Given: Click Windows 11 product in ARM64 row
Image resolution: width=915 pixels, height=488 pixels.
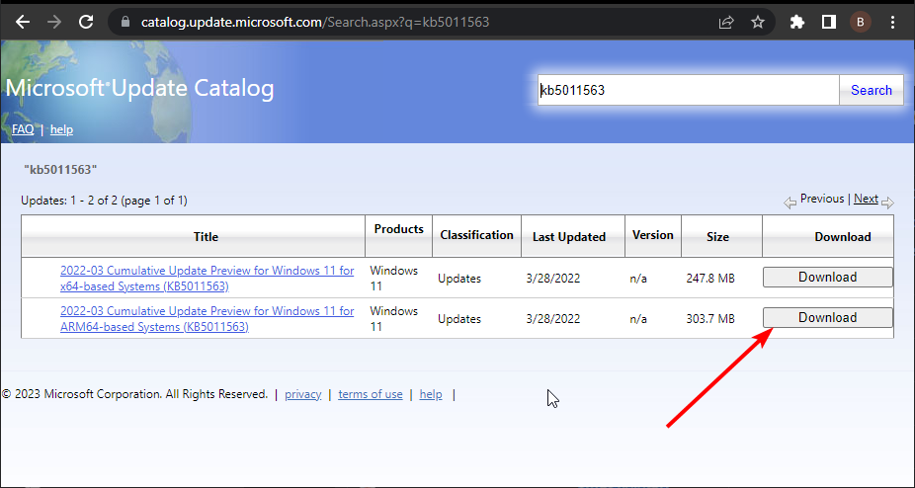Looking at the screenshot, I should coord(394,319).
